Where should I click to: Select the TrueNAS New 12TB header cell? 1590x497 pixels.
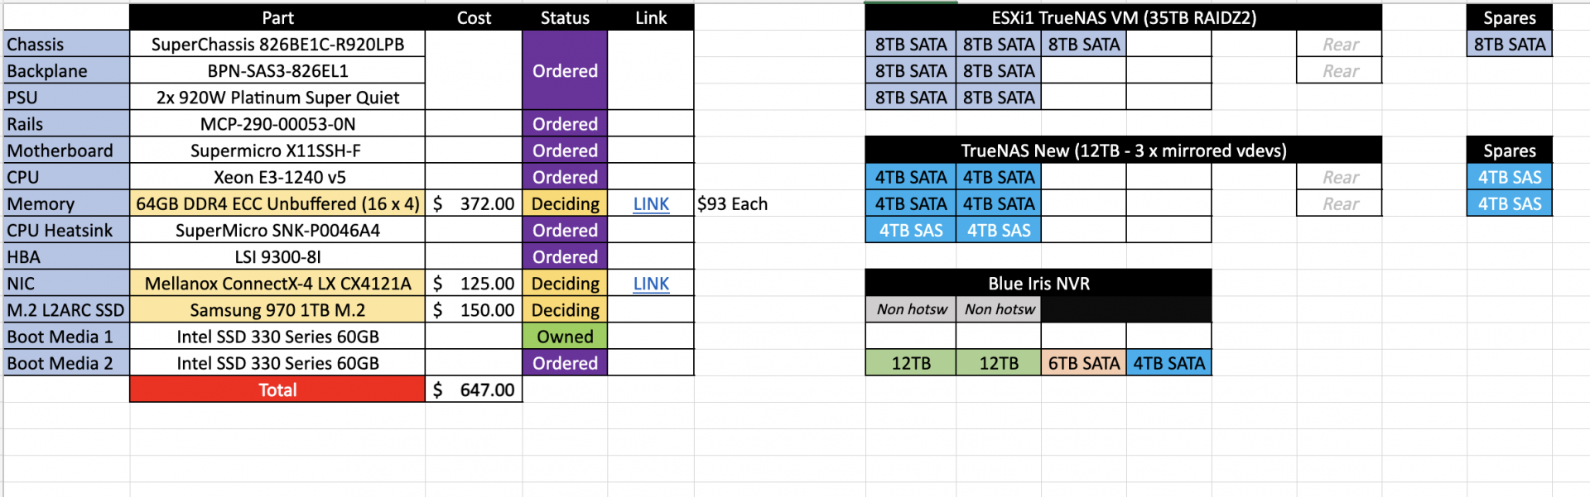[x=1124, y=151]
